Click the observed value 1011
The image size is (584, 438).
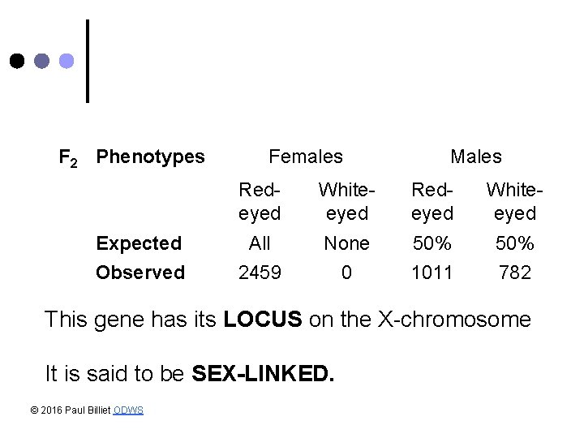tap(432, 273)
